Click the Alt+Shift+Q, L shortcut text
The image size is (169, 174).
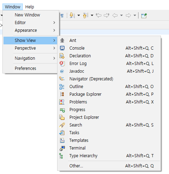(x=140, y=64)
